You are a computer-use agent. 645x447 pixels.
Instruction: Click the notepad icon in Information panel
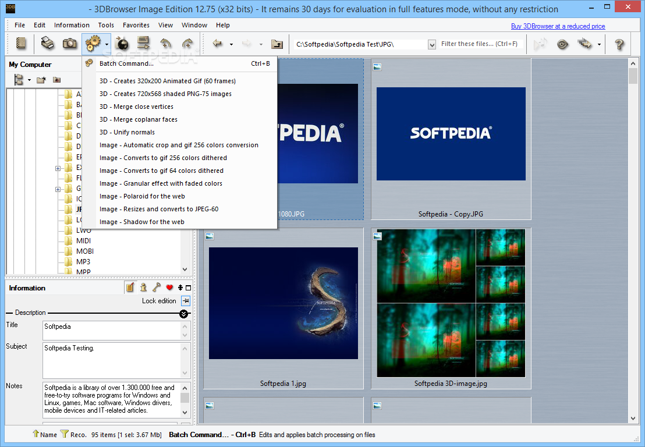click(130, 288)
